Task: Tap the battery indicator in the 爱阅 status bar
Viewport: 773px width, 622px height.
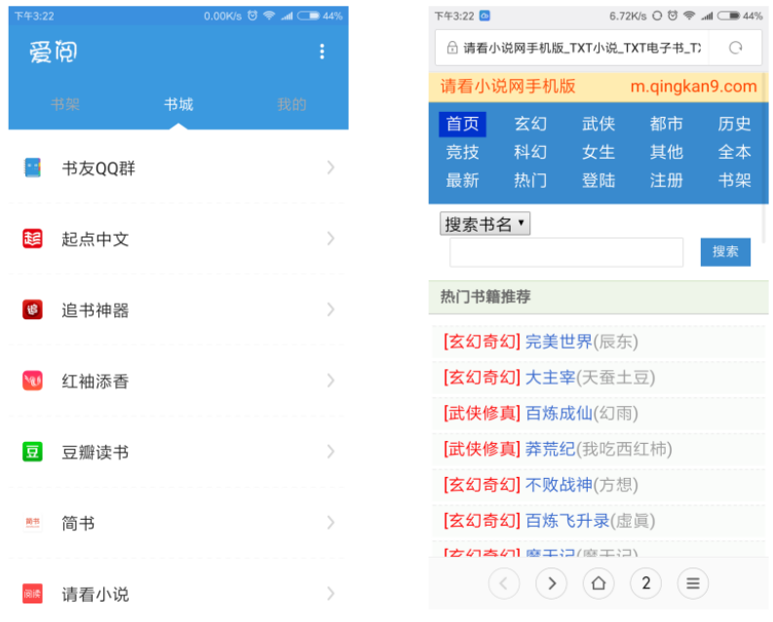Action: (x=309, y=16)
